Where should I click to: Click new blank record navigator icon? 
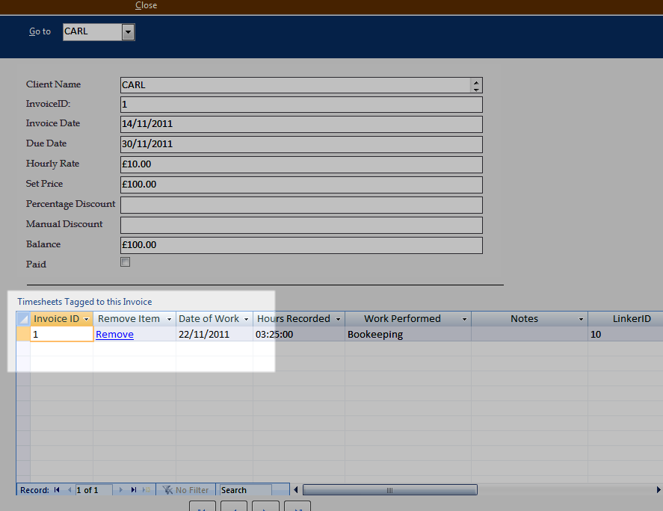147,490
